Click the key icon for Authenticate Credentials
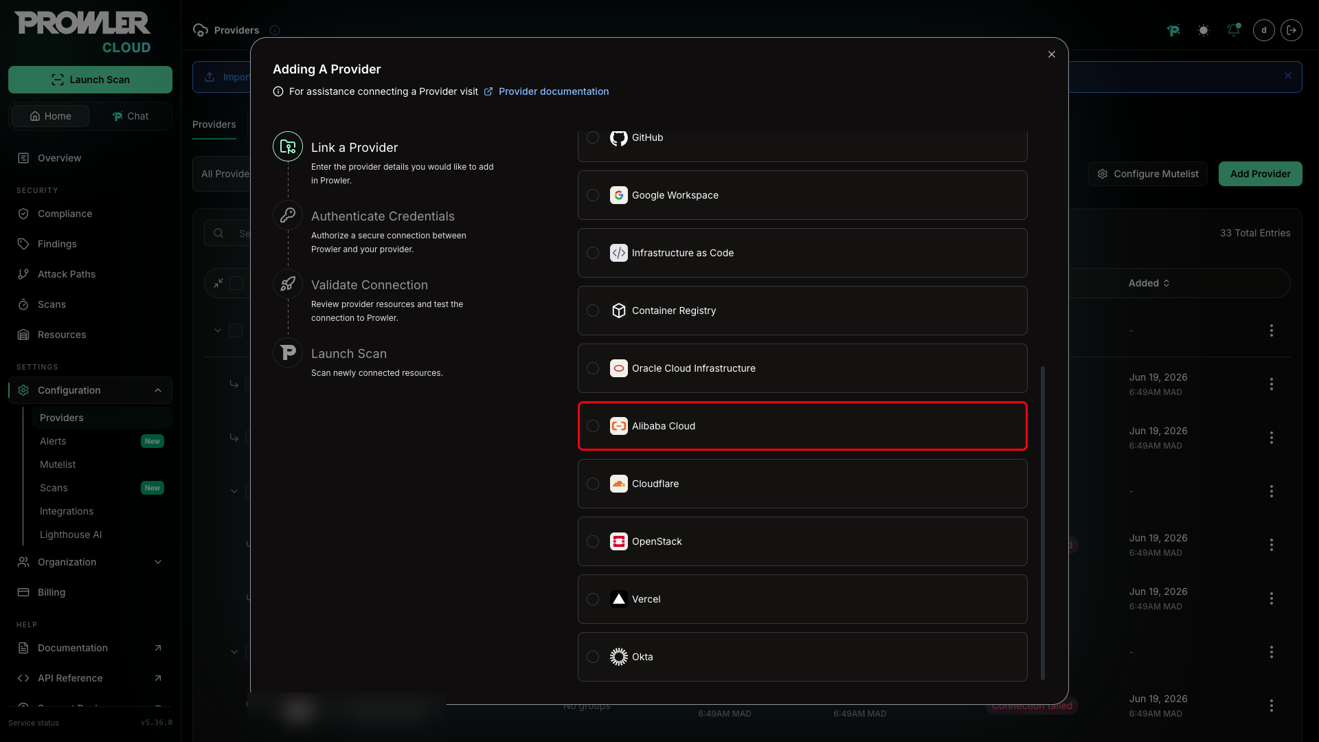Viewport: 1319px width, 742px height. [288, 215]
